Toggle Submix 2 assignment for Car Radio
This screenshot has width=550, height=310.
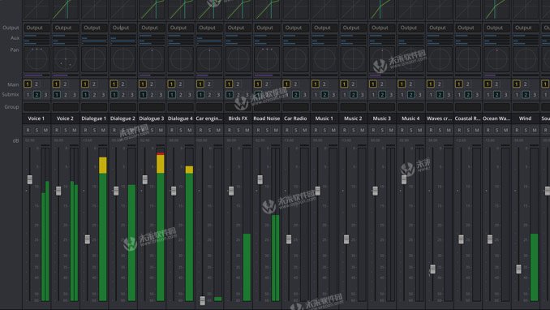(296, 94)
